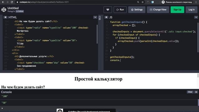The image size is (199, 112).
Task: Open JS editor settings gear
Action: tap(106, 17)
